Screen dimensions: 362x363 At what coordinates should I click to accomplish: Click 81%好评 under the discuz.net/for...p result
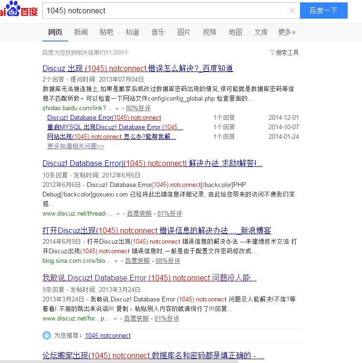(x=167, y=318)
